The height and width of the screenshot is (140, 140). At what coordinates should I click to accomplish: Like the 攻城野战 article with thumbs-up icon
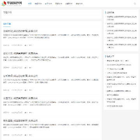pos(25,45)
